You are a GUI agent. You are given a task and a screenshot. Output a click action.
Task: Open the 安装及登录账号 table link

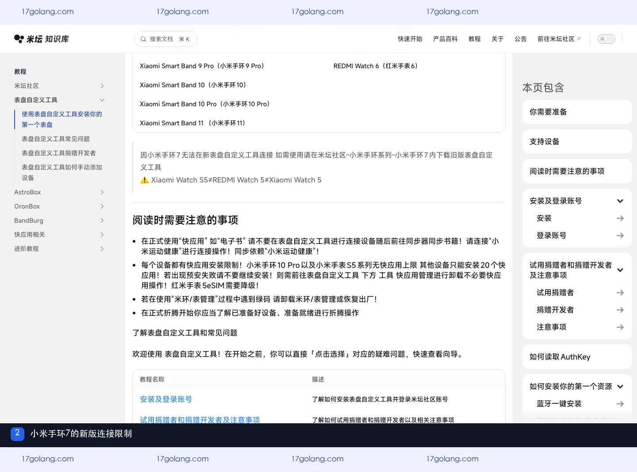(166, 399)
